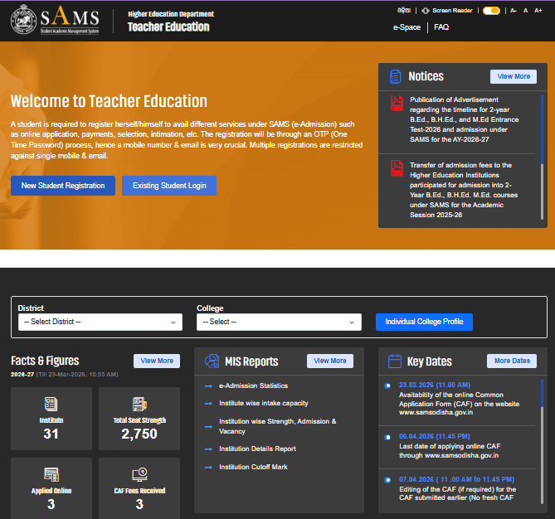Toggle the dark mode theme switch
Image resolution: width=555 pixels, height=519 pixels.
click(491, 11)
